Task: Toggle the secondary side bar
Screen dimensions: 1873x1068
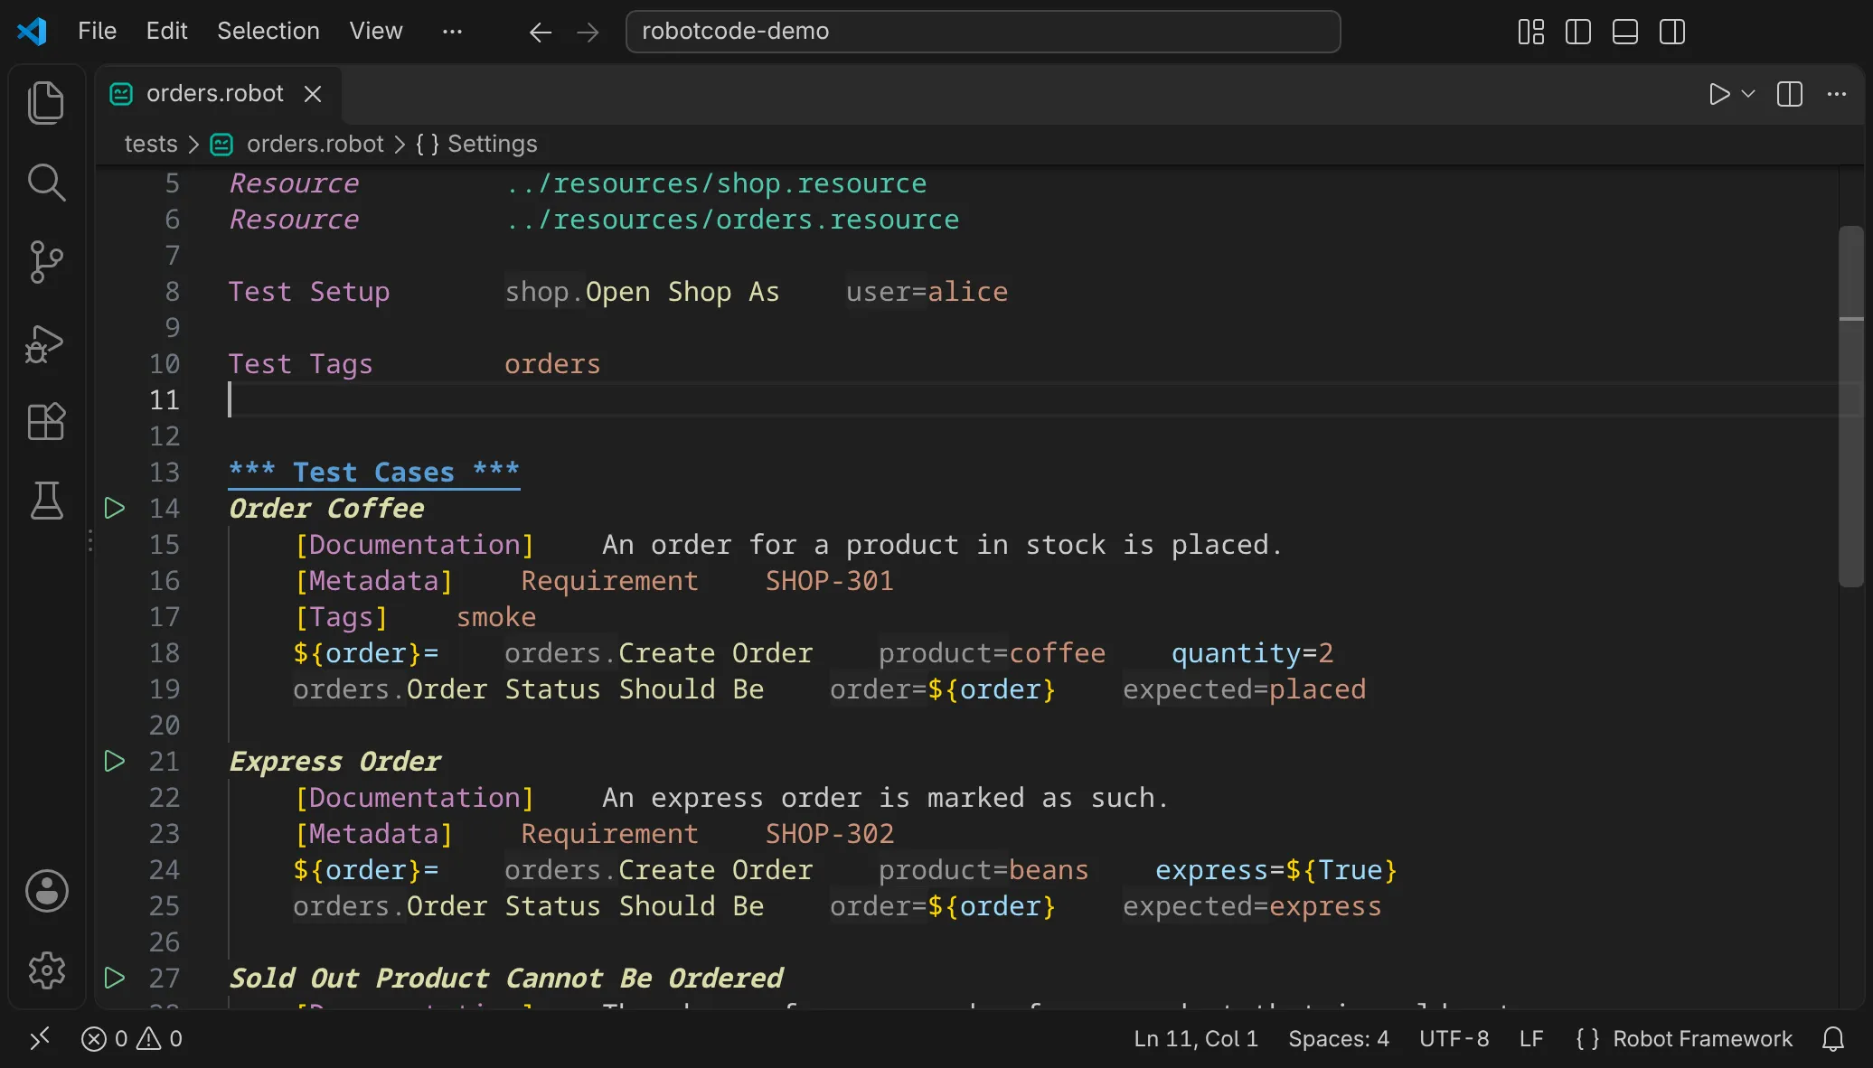Action: click(1672, 32)
